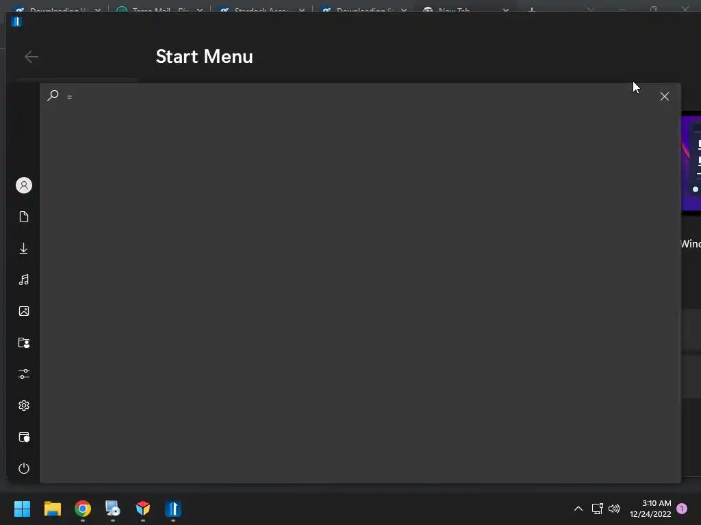Screen dimensions: 701x525
Task: Open the volume control in system tray
Action: pyautogui.click(x=614, y=509)
